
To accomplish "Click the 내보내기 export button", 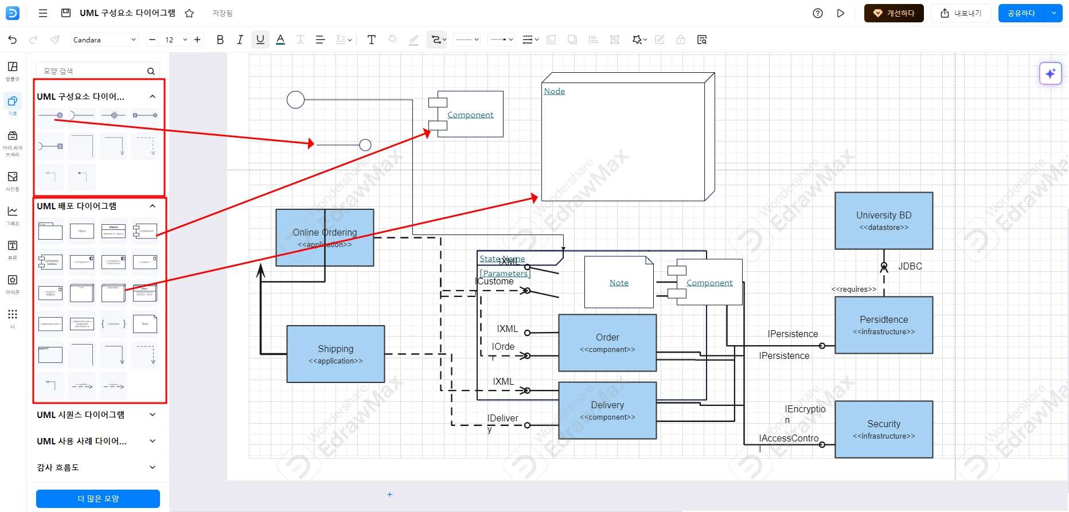I will pyautogui.click(x=961, y=13).
